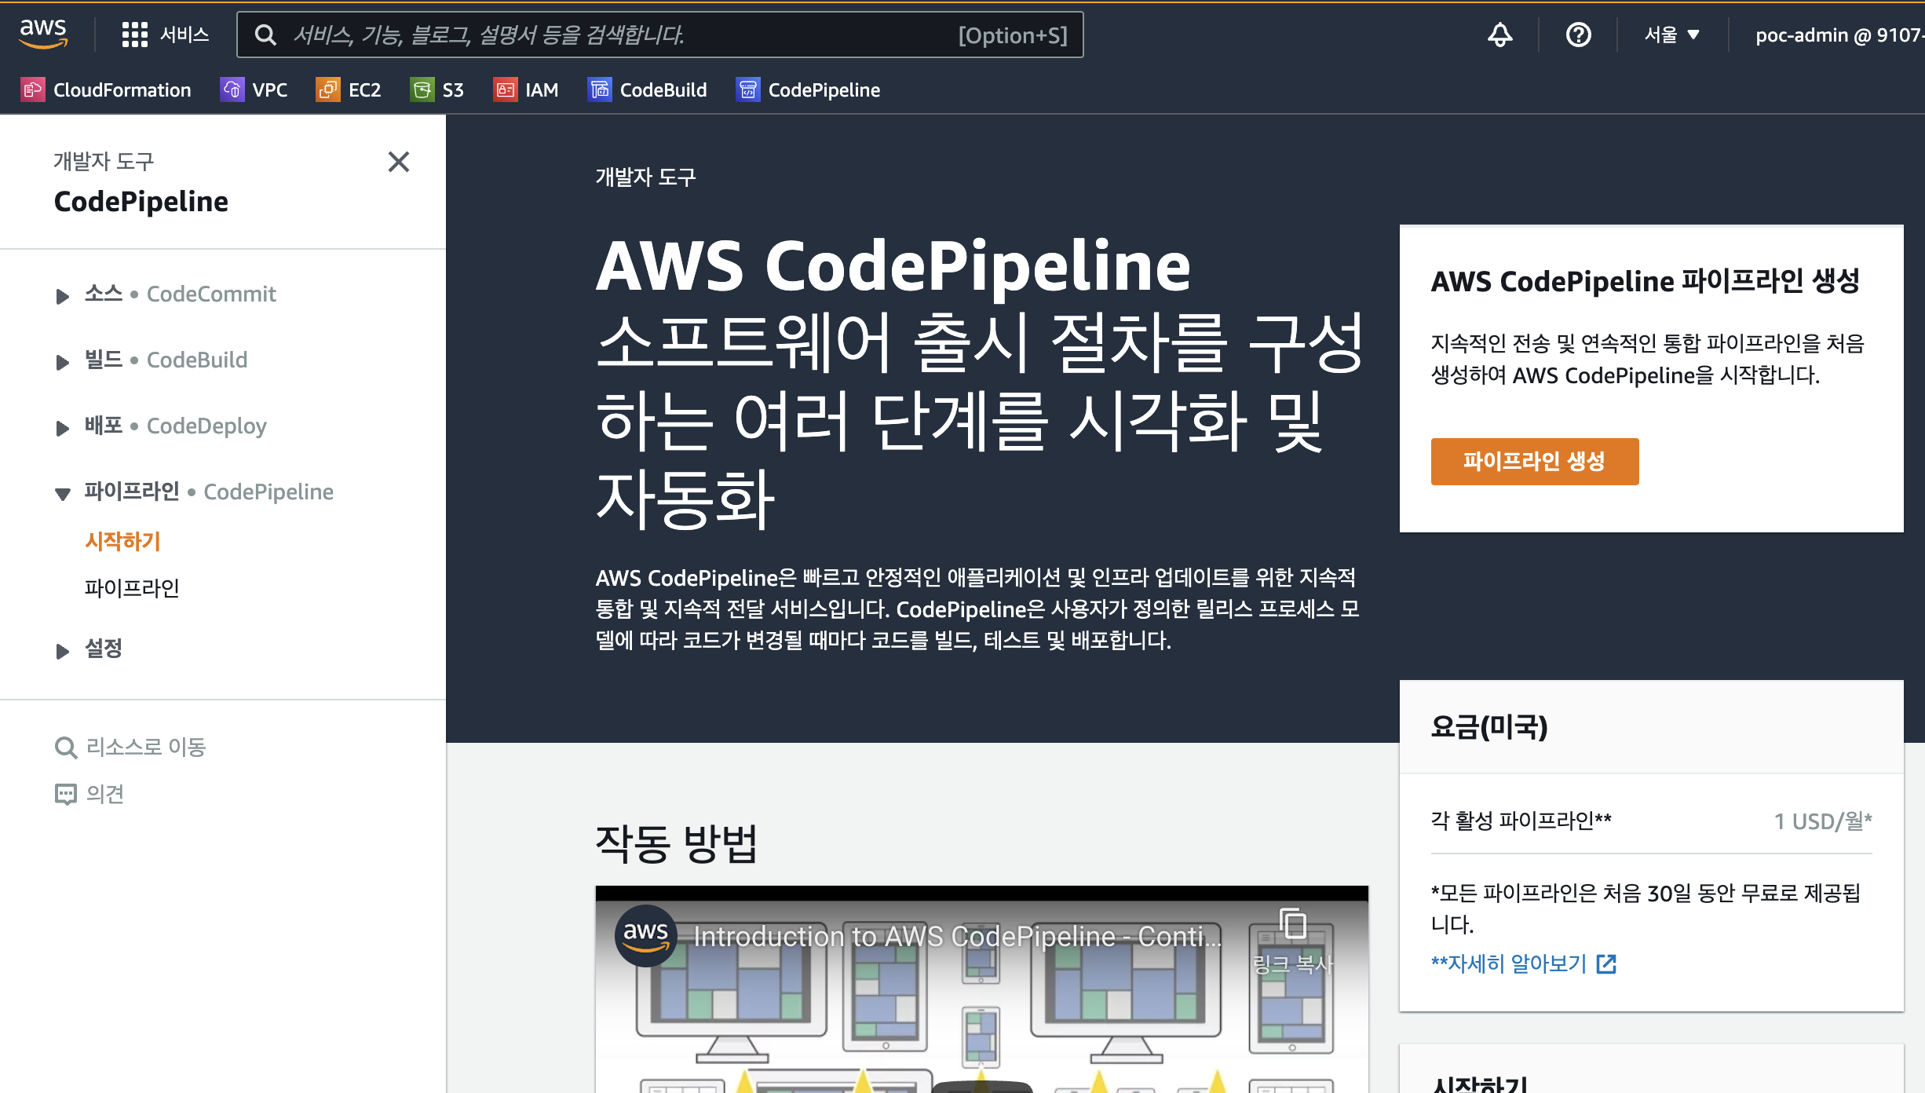This screenshot has height=1093, width=1925.
Task: Open the 서울 region dropdown
Action: [1672, 35]
